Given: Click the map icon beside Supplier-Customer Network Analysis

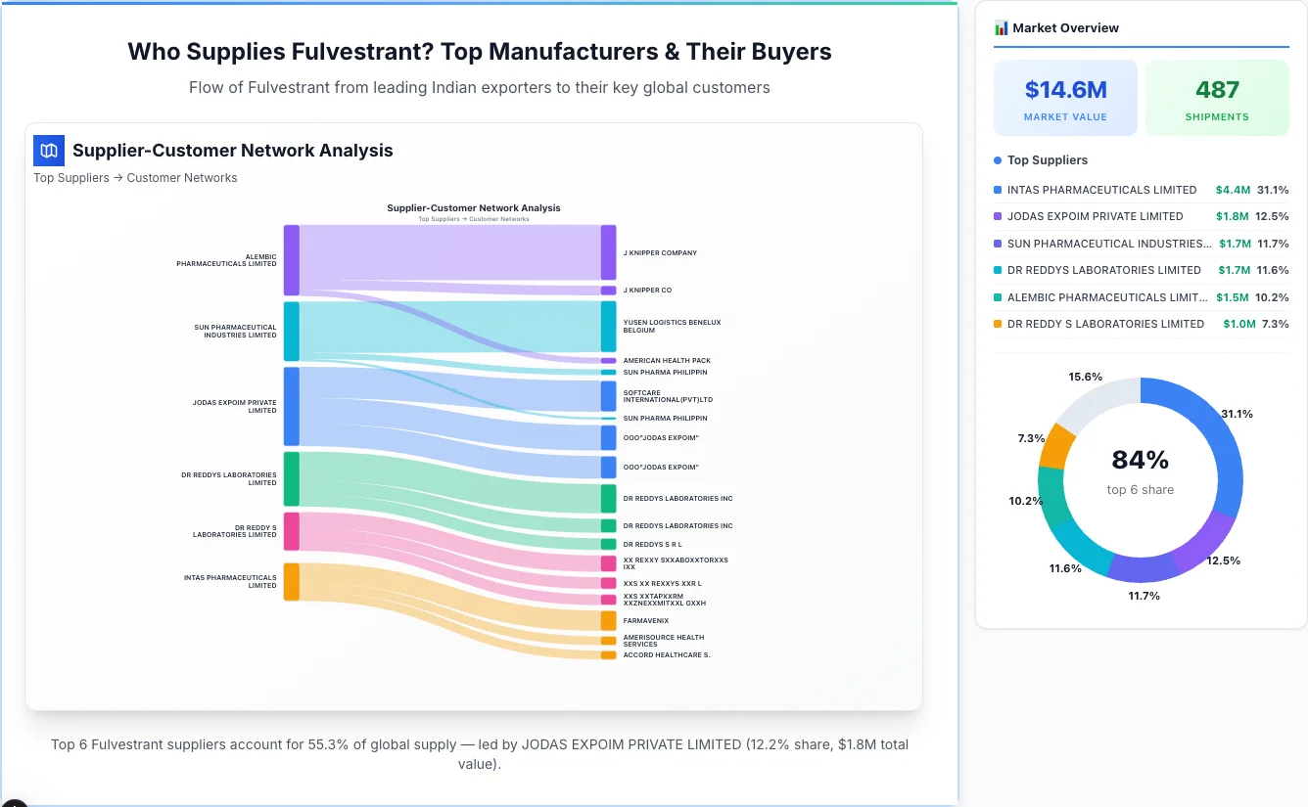Looking at the screenshot, I should pyautogui.click(x=48, y=151).
